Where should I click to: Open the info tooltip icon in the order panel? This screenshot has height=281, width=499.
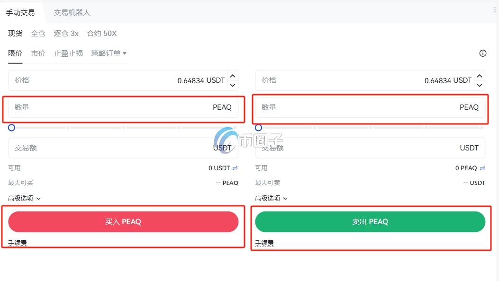pos(482,53)
